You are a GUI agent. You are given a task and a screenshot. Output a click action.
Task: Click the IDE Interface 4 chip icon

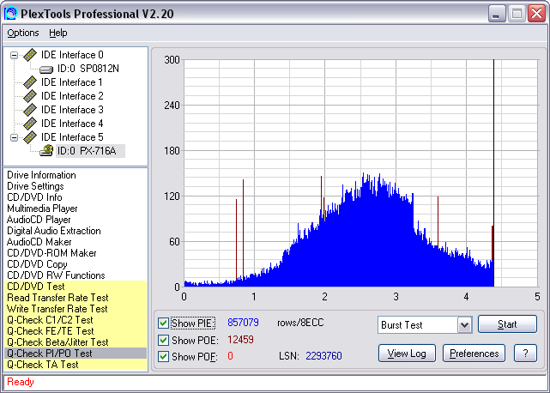30,124
